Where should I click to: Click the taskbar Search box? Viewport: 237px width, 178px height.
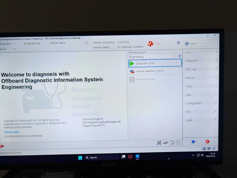[102, 157]
